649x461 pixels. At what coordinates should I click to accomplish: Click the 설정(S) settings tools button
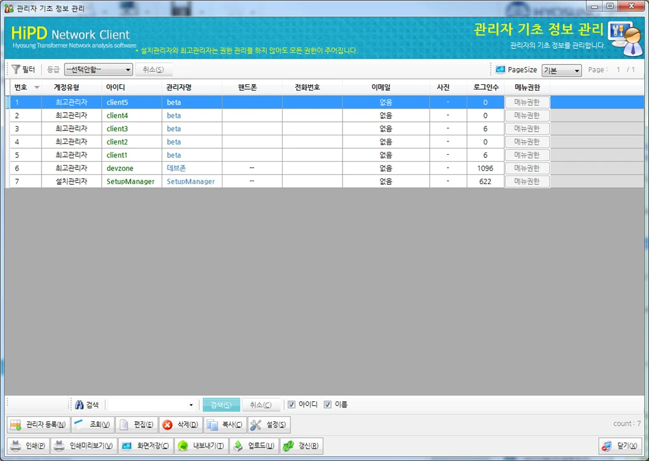[269, 424]
